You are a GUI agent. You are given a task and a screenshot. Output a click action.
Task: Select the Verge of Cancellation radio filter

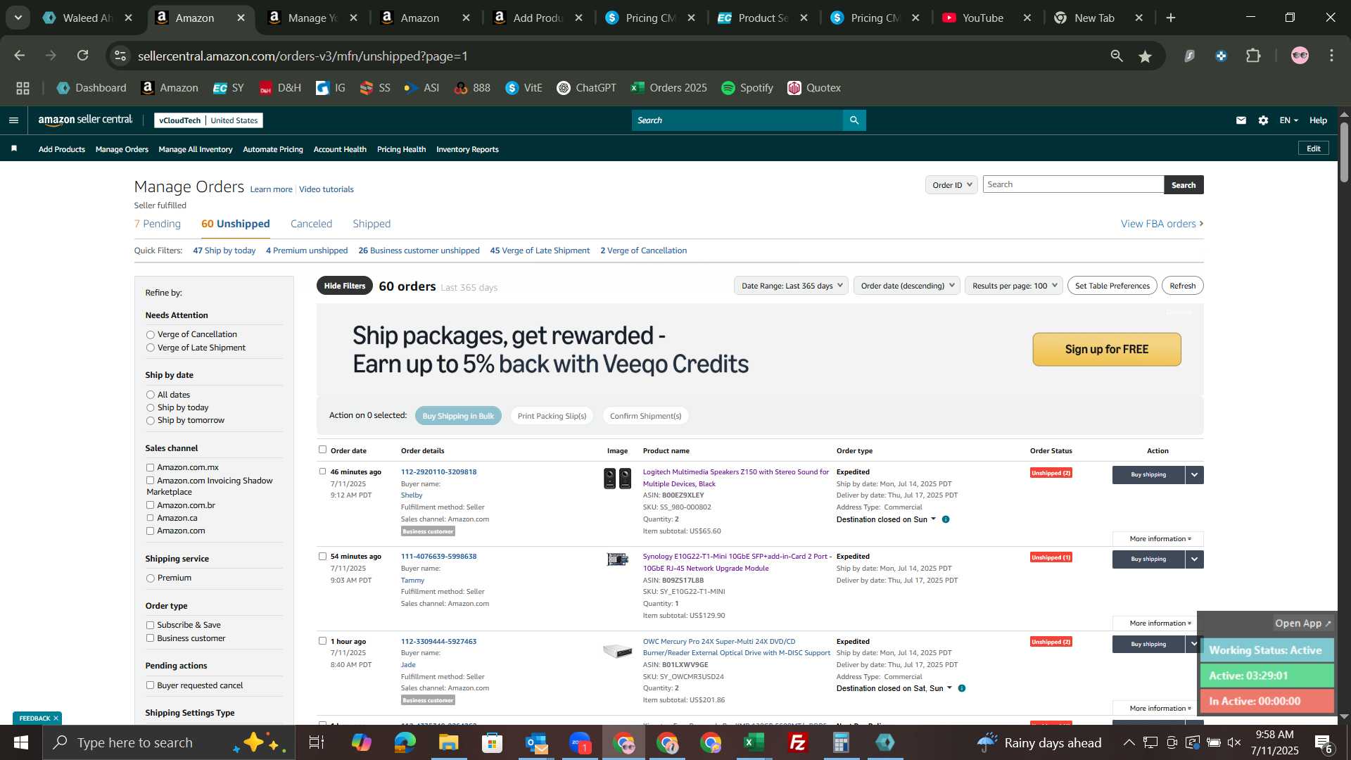pos(150,335)
